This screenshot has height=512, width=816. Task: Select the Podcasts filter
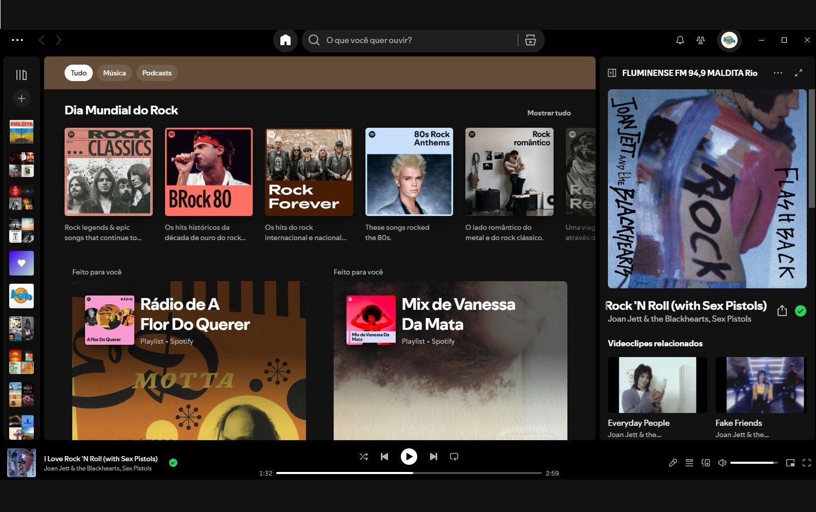coord(157,73)
